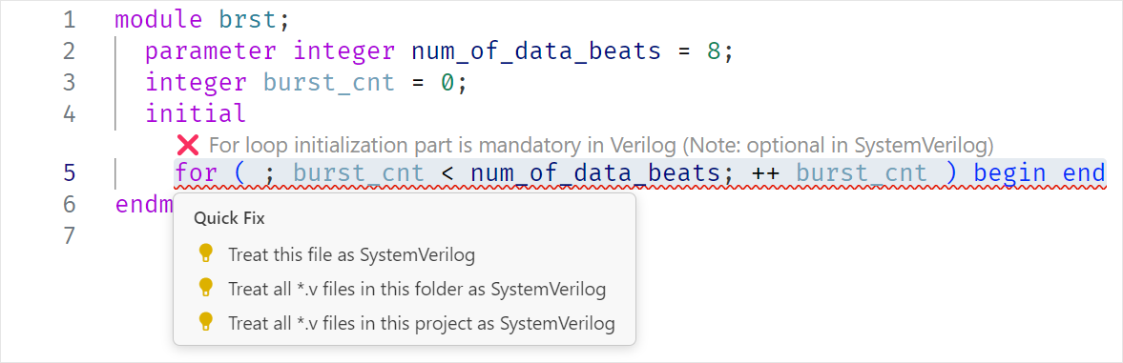The width and height of the screenshot is (1123, 363).
Task: Click the for loop error message text
Action: (x=601, y=146)
